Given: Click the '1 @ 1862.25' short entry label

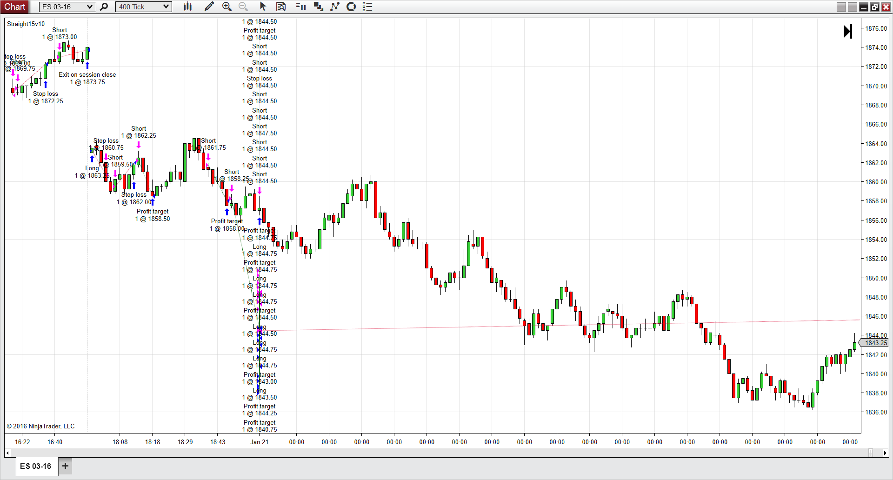Looking at the screenshot, I should [139, 135].
